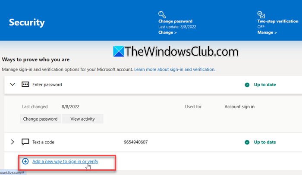Click the Change password button
The width and height of the screenshot is (302, 175).
(x=40, y=119)
